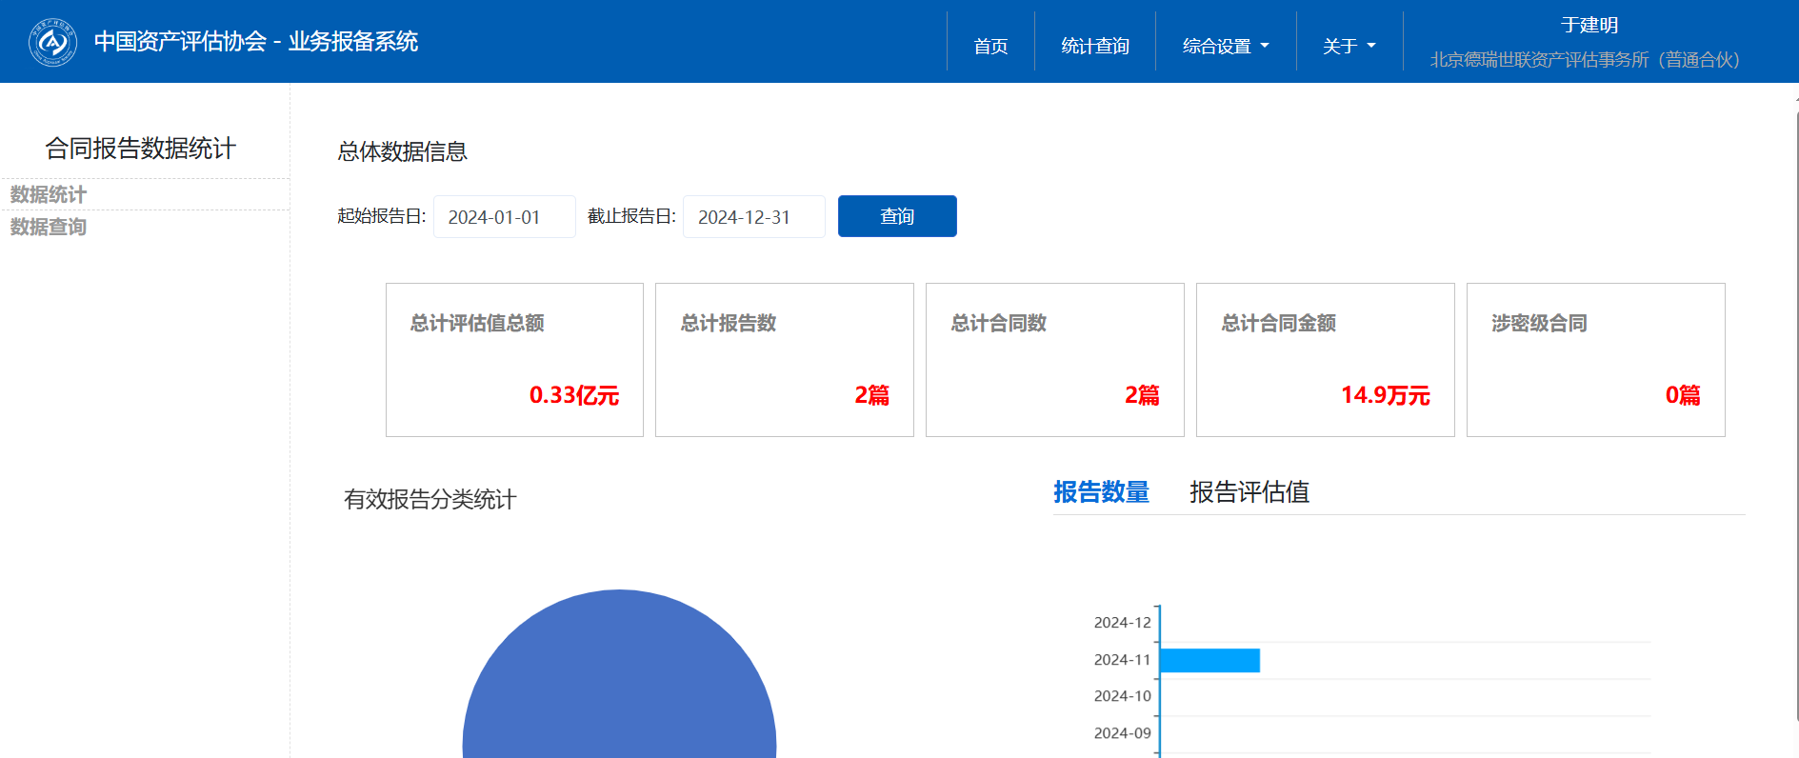Click the 总计评估值总额 statistics card
Image resolution: width=1799 pixels, height=758 pixels.
coord(514,360)
